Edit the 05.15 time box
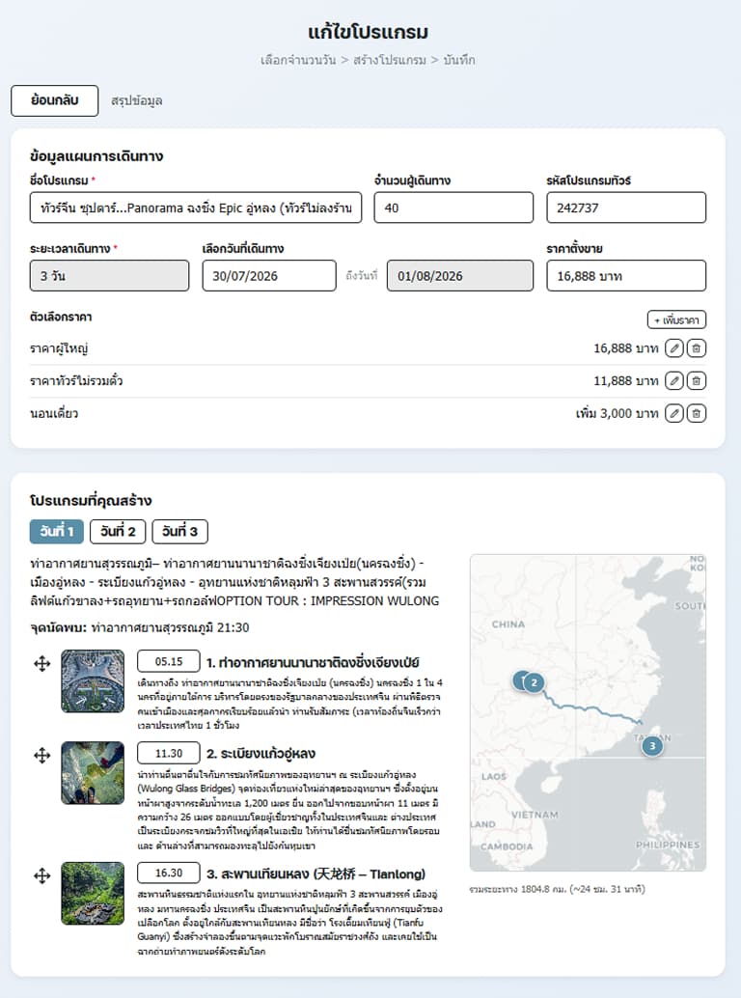 click(169, 661)
